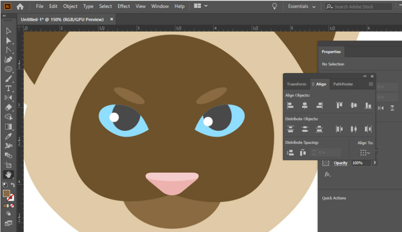The width and height of the screenshot is (402, 232).
Task: Collapse the Align panel group arrows
Action: pos(365,76)
